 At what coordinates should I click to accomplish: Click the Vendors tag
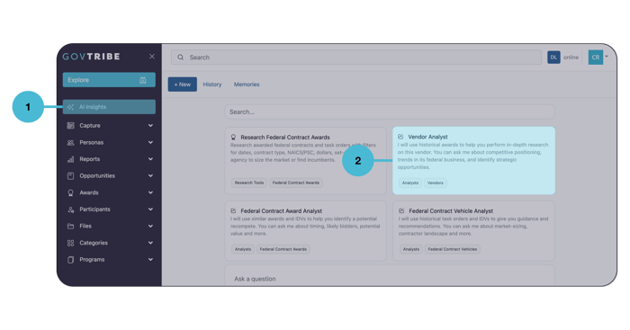click(435, 183)
